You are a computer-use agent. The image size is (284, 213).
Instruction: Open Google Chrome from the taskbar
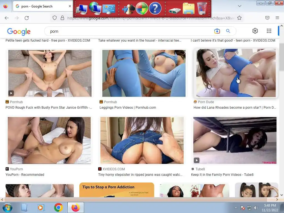tap(58, 207)
